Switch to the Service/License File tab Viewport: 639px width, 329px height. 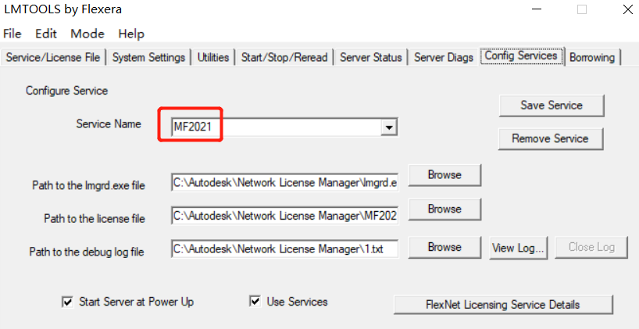pos(53,58)
